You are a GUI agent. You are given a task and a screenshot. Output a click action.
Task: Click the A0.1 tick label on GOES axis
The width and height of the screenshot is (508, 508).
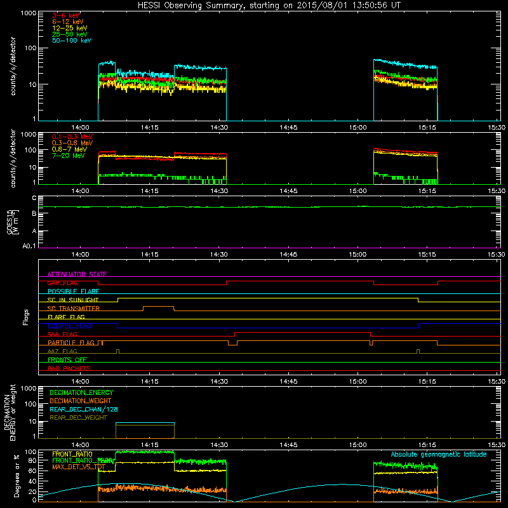point(29,246)
